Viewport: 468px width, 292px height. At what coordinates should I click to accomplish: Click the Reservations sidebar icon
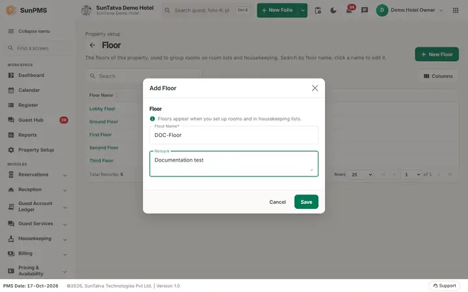point(11,175)
